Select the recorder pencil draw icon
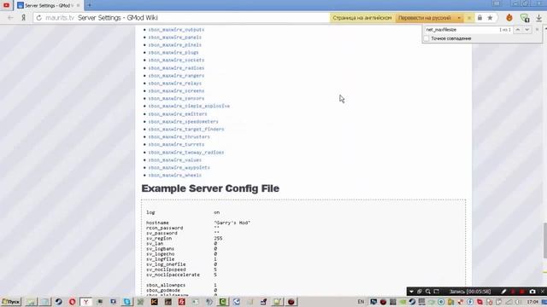This screenshot has width=547, height=307. tap(503, 292)
